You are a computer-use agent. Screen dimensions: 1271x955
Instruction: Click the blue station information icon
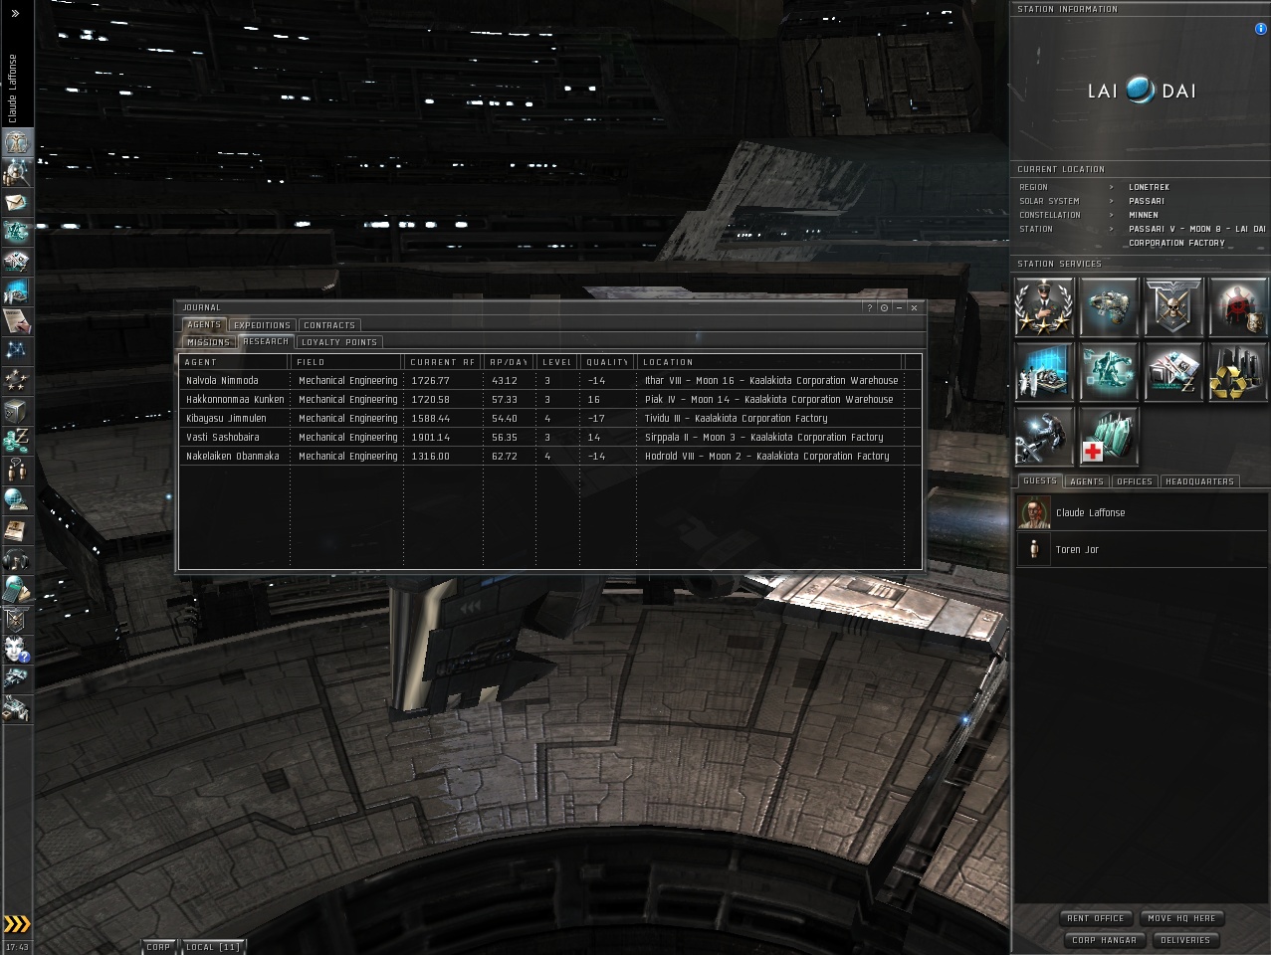[x=1260, y=29]
